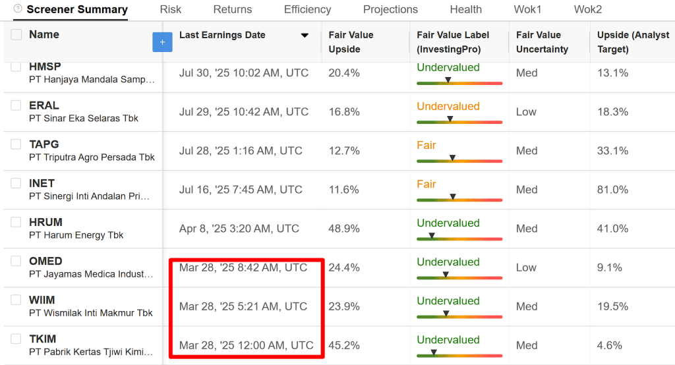Open the OMED stock link
Viewport: 675px width, 365px height.
(45, 261)
